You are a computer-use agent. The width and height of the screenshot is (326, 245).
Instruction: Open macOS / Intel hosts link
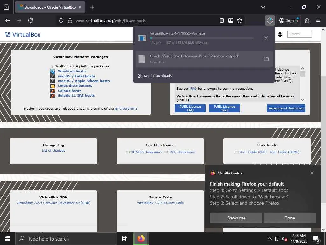coord(76,76)
